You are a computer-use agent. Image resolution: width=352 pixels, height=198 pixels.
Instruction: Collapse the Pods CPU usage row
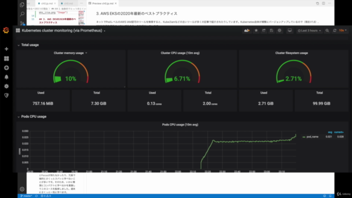[32, 117]
